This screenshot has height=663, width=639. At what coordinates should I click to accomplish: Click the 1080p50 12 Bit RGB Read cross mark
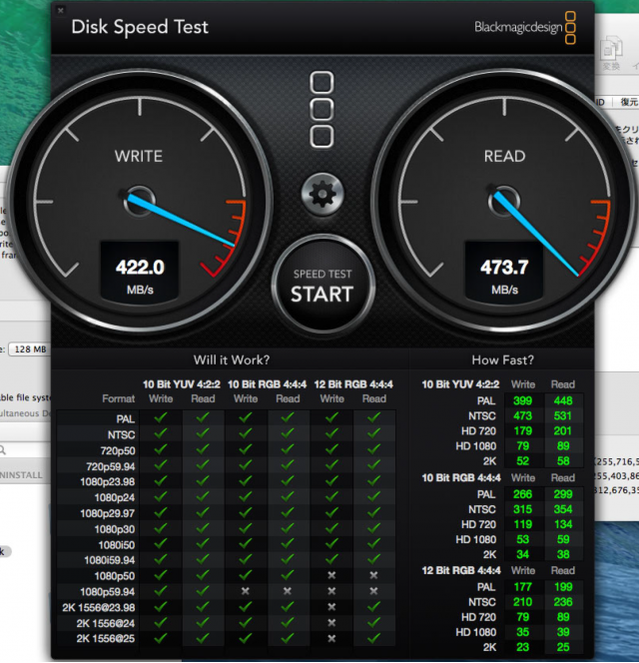373,575
